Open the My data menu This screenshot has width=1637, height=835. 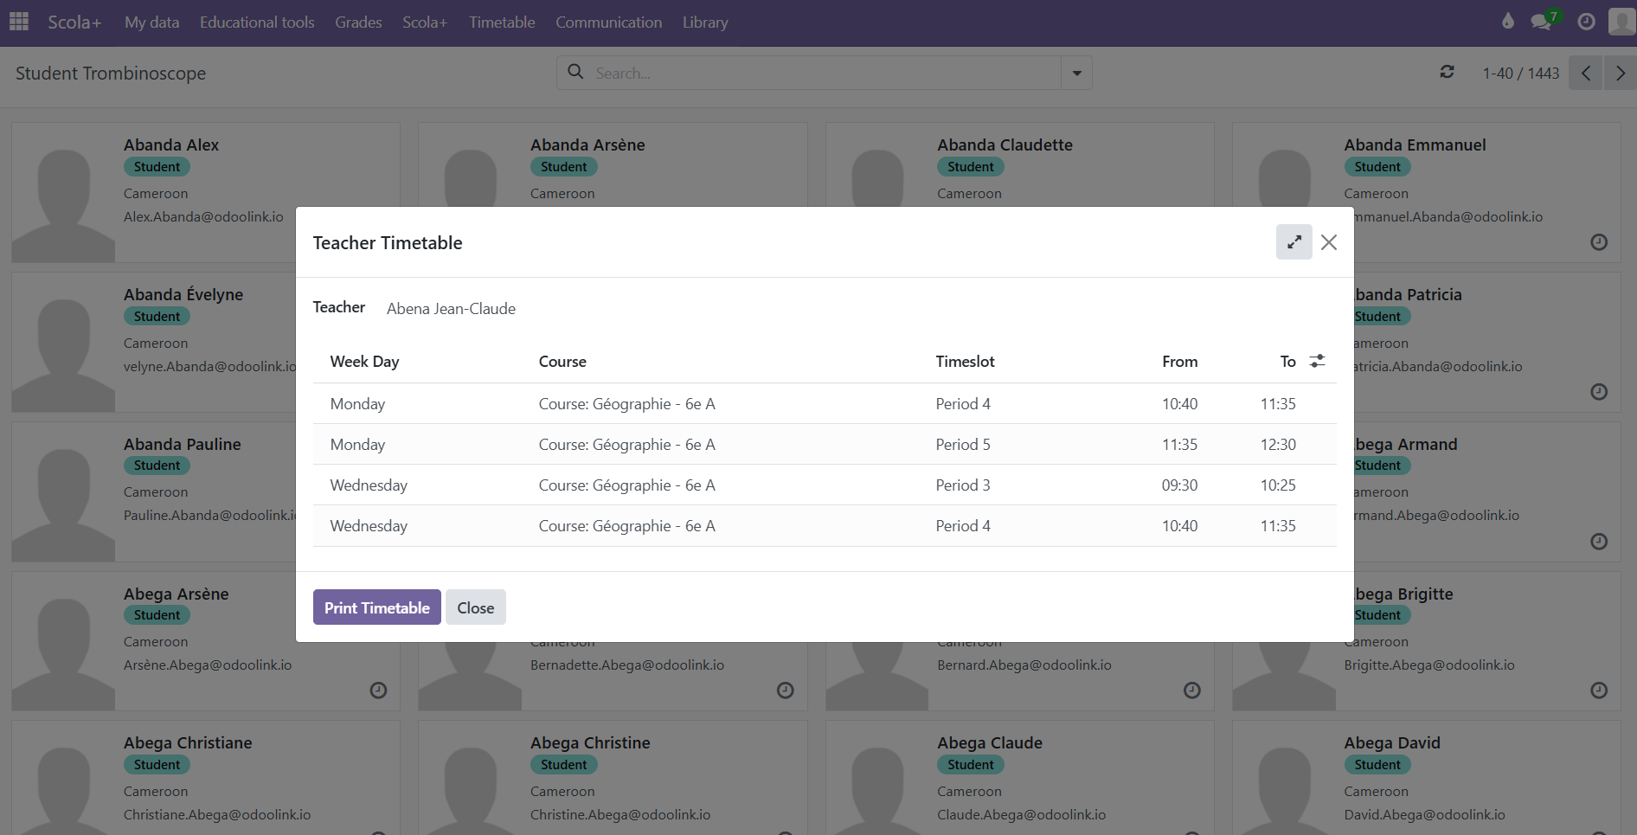coord(152,22)
